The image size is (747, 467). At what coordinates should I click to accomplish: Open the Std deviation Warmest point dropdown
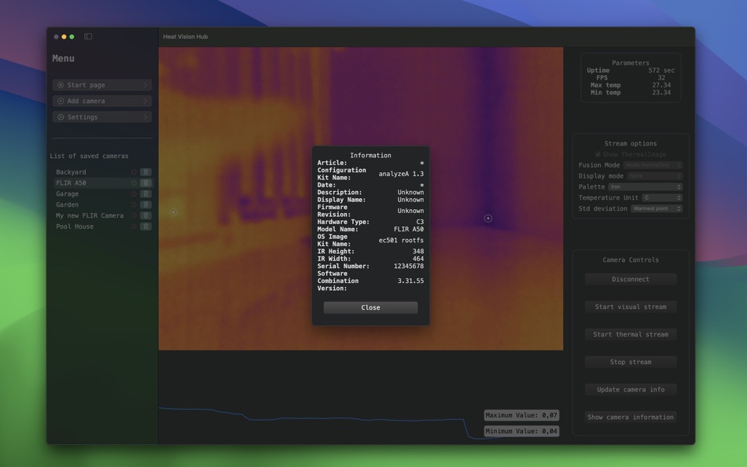pyautogui.click(x=657, y=208)
